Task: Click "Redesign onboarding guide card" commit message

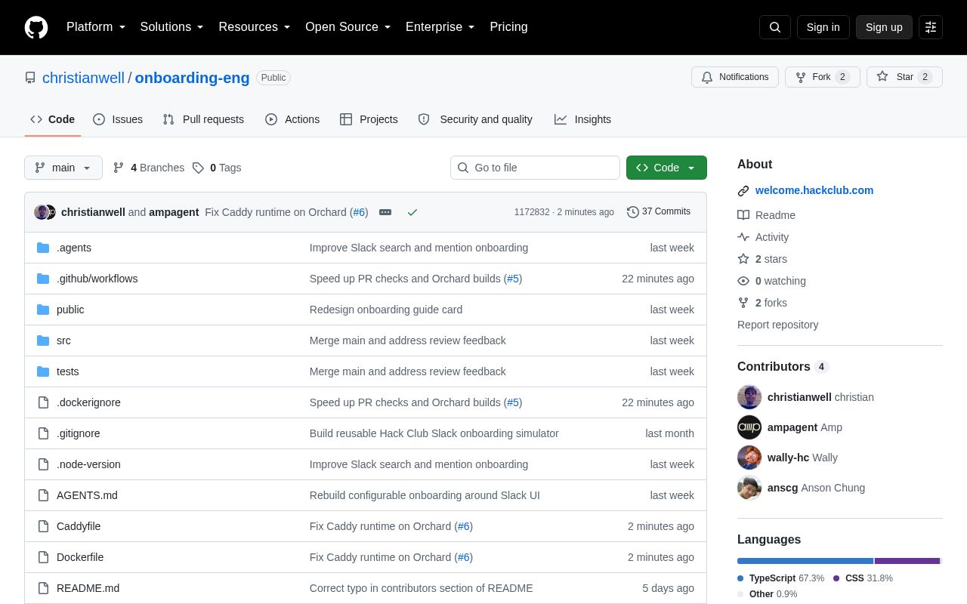Action: [386, 310]
